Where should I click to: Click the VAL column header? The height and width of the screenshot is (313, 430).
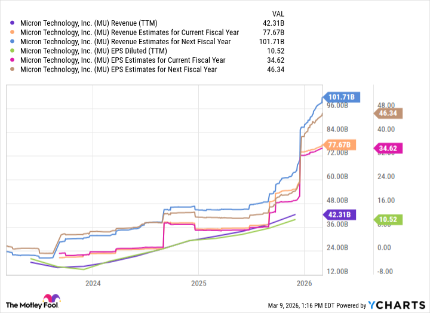pos(277,12)
